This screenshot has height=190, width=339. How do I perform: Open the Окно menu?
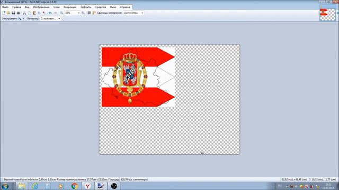pyautogui.click(x=113, y=7)
